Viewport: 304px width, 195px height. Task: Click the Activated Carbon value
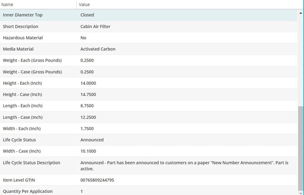pyautogui.click(x=98, y=49)
